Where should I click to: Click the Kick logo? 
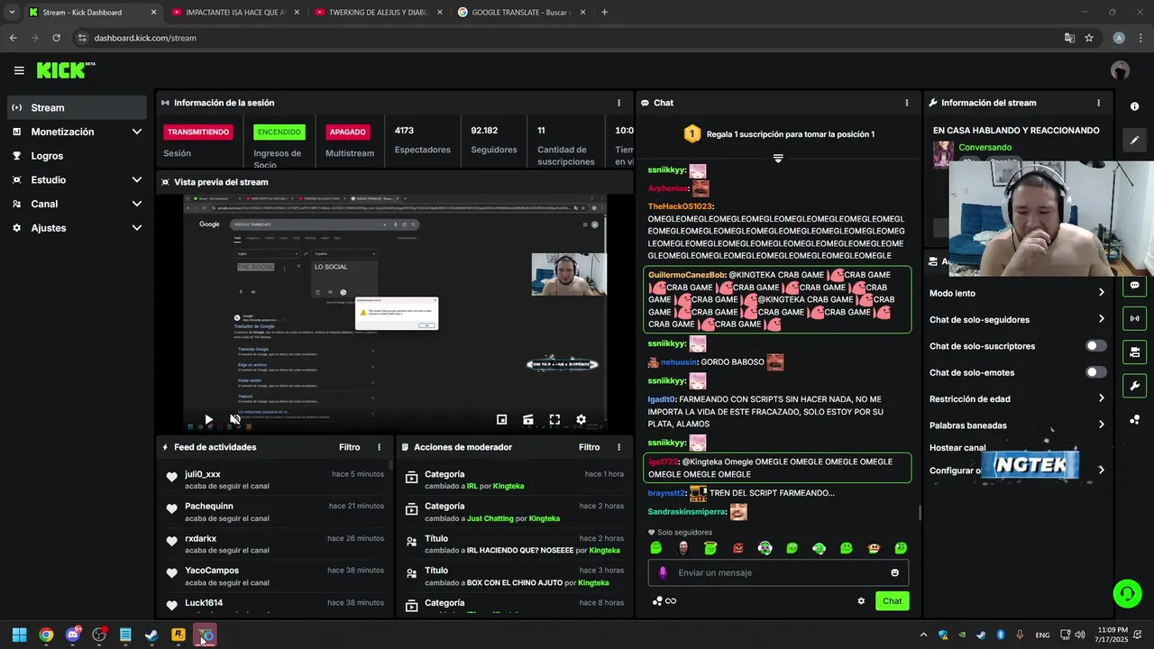(65, 70)
